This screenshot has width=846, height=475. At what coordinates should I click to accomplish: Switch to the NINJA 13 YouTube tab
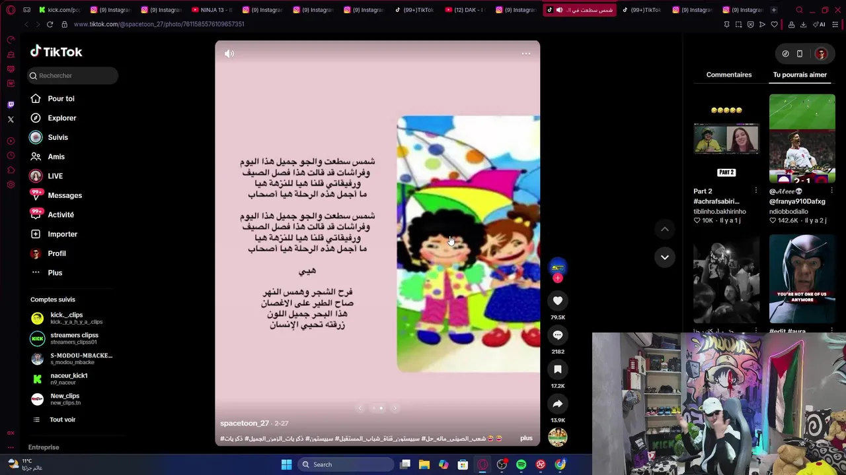tap(213, 10)
